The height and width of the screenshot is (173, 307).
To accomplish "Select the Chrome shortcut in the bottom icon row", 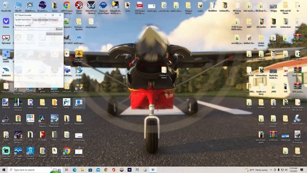I will (x=67, y=153).
